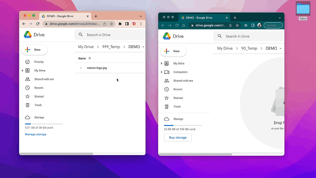Open Computers in right Drive sidebar
The image size is (316, 178).
[180, 72]
